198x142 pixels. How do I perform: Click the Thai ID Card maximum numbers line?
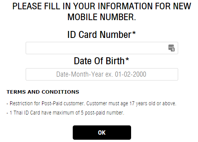[65, 113]
